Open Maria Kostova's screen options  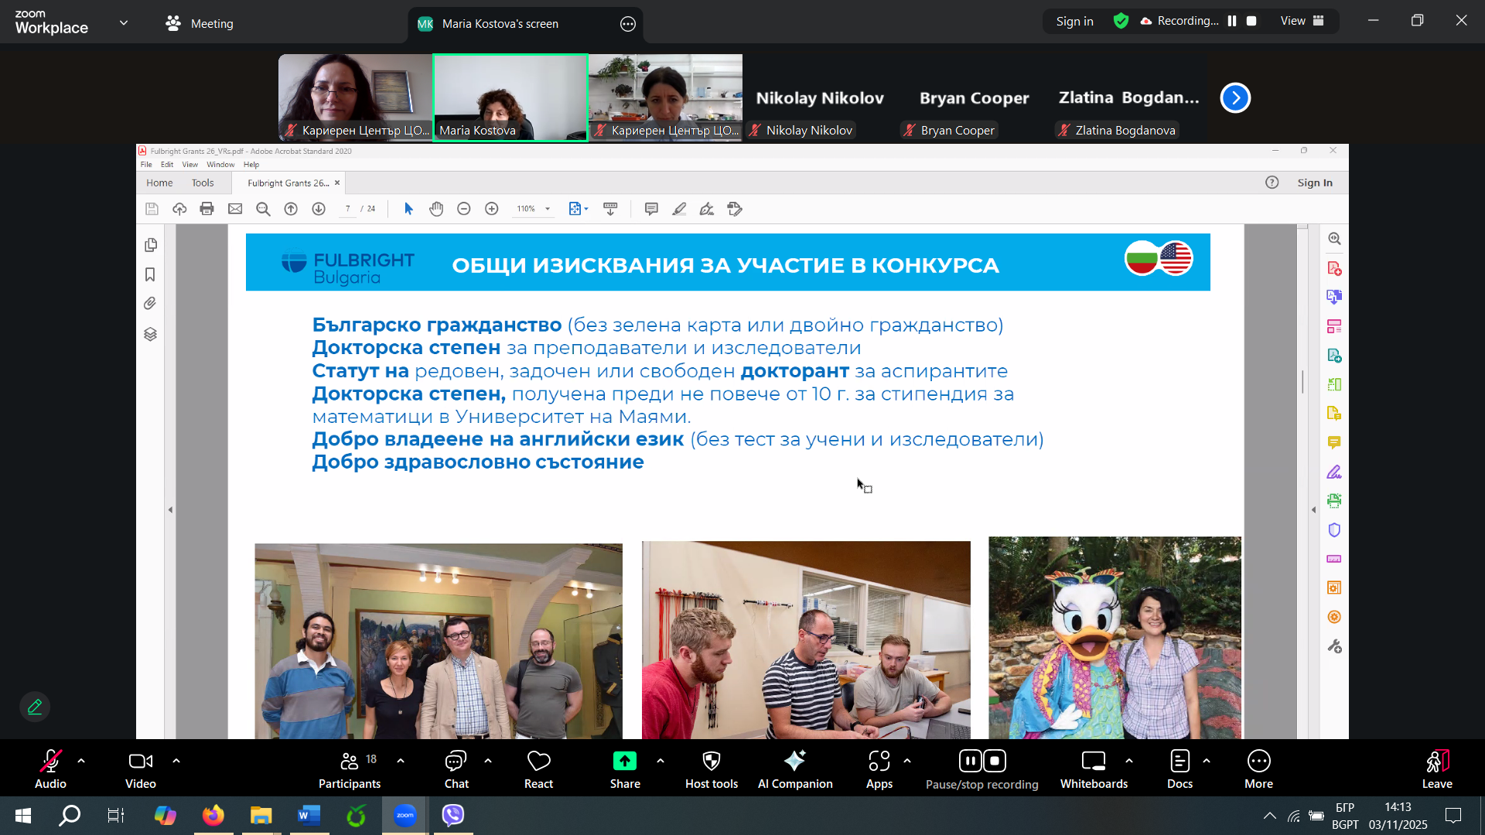pyautogui.click(x=628, y=24)
